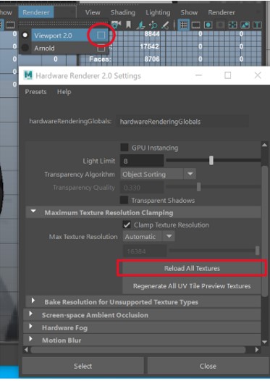Viewport: 270px width, 381px height.
Task: Click the 8844 count in heads-up display
Action: pos(152,34)
